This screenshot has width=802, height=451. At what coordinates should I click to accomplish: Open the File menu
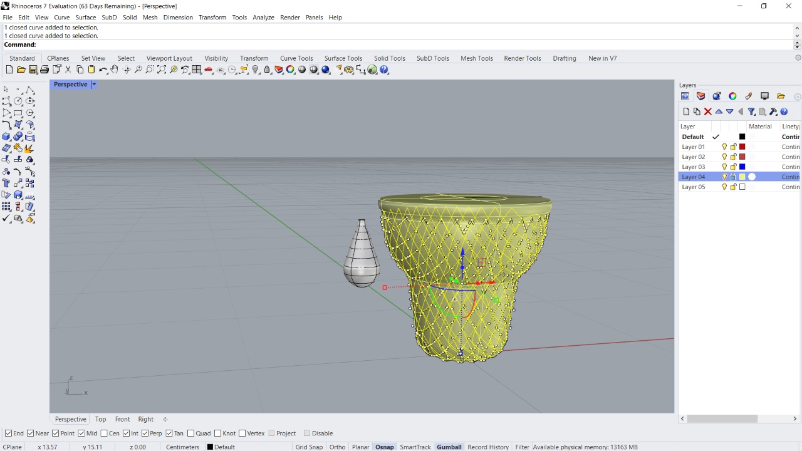point(8,18)
